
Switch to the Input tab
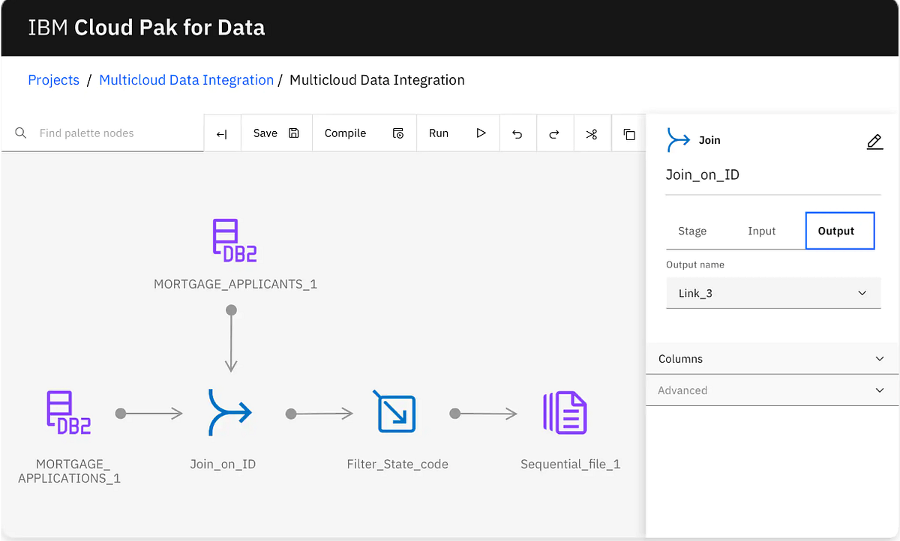point(761,231)
